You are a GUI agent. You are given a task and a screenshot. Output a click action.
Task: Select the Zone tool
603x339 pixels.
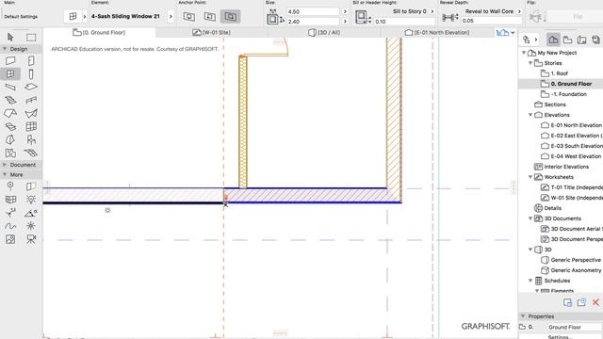click(x=10, y=153)
